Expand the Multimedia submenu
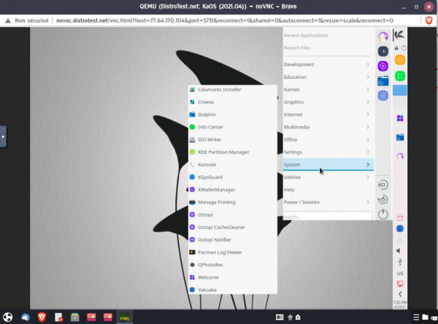The width and height of the screenshot is (438, 324). pyautogui.click(x=326, y=127)
